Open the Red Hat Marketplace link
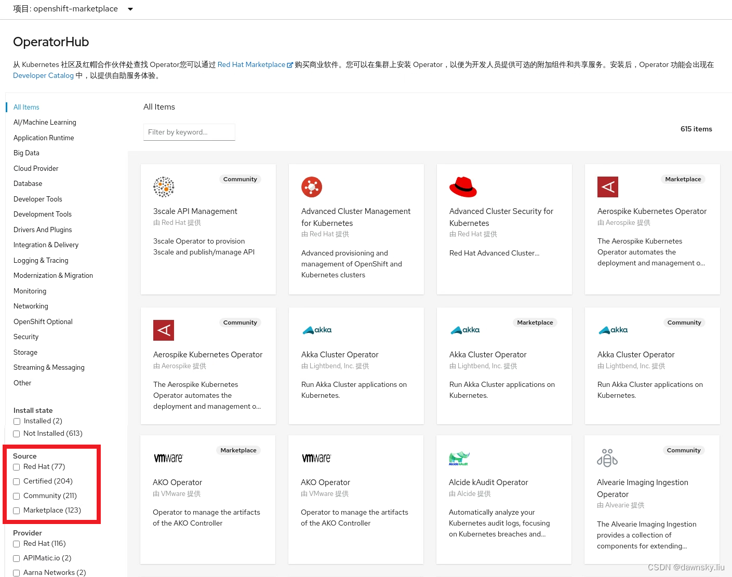Viewport: 732px width, 577px height. (251, 64)
